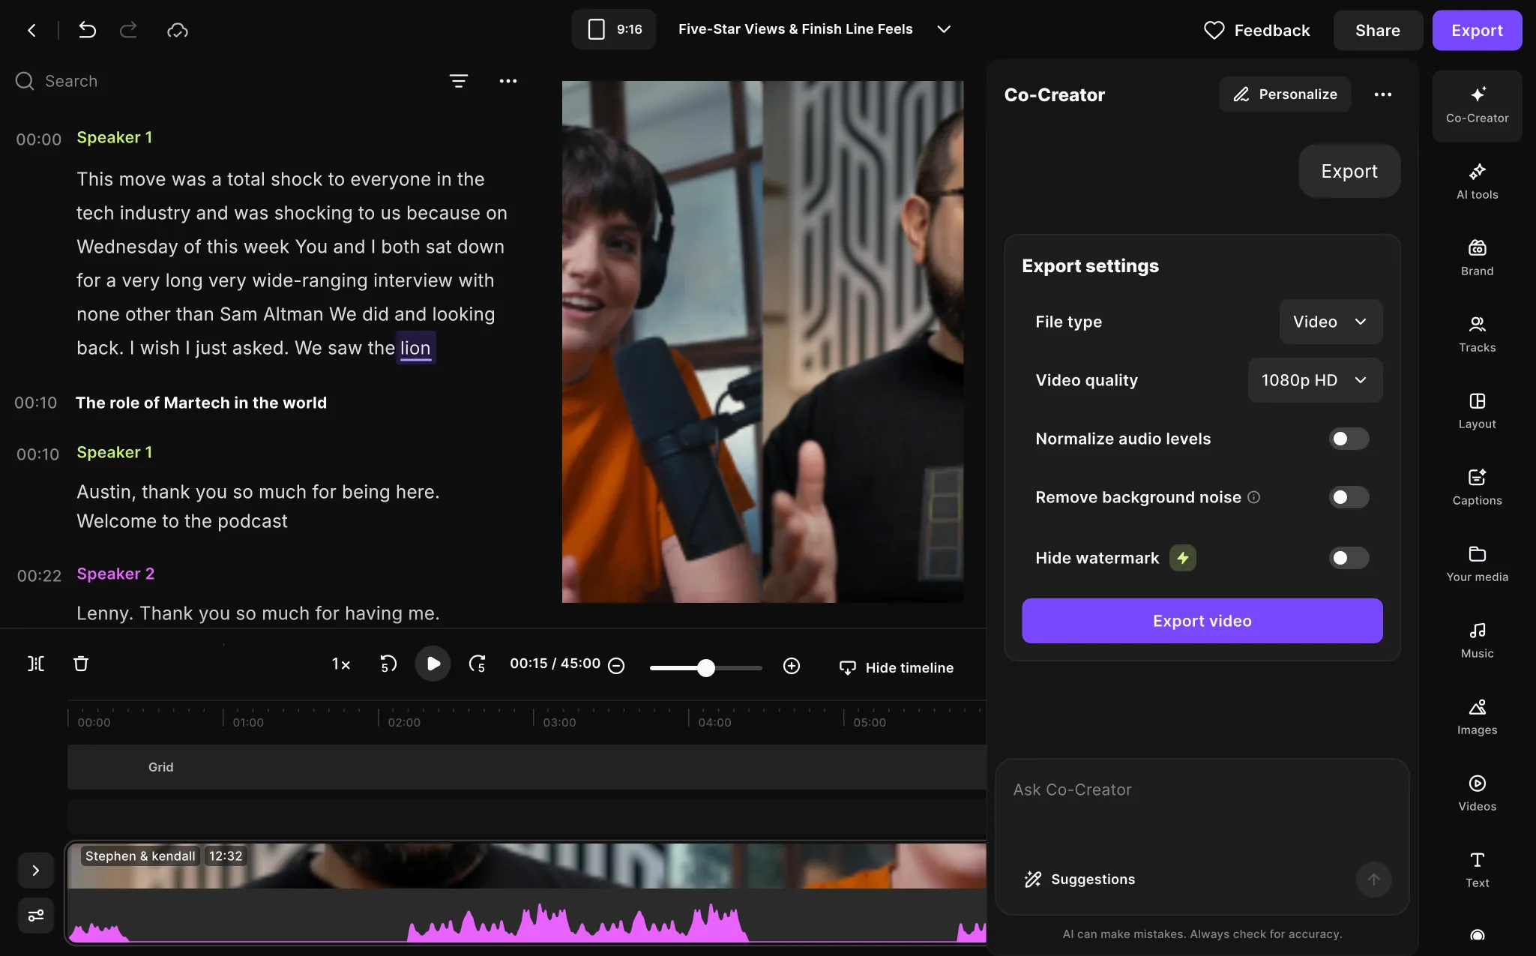Click Personalize button

(x=1285, y=94)
